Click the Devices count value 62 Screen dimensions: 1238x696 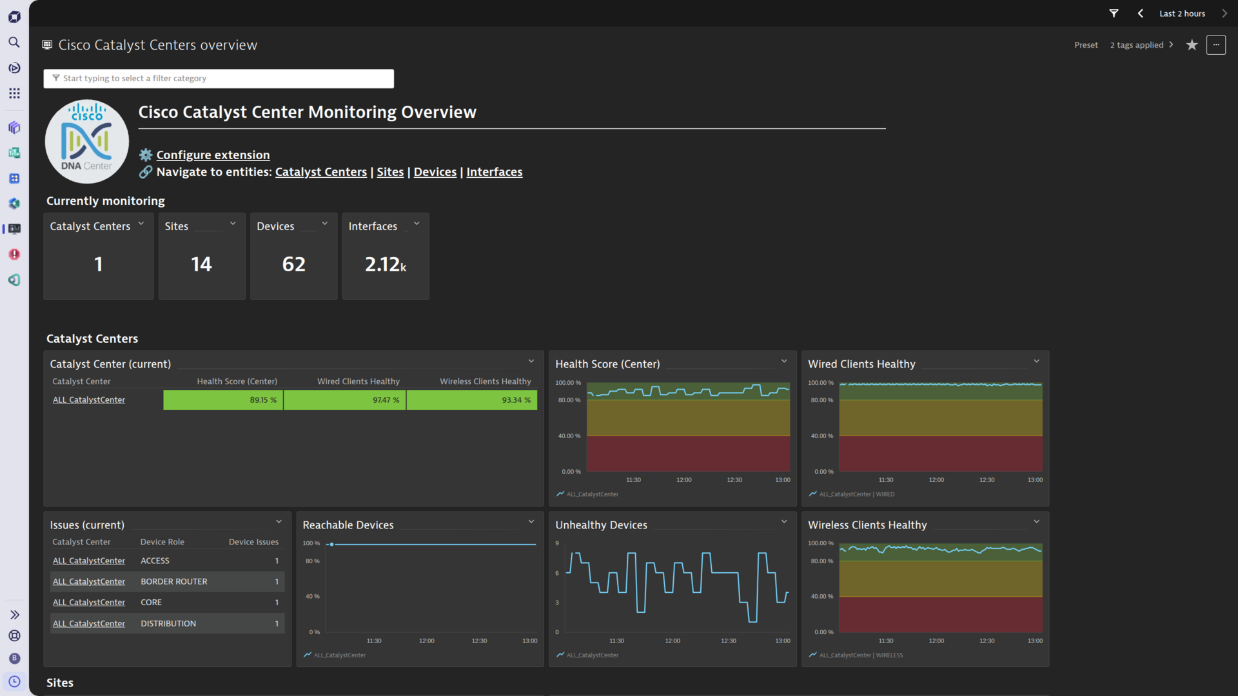294,264
